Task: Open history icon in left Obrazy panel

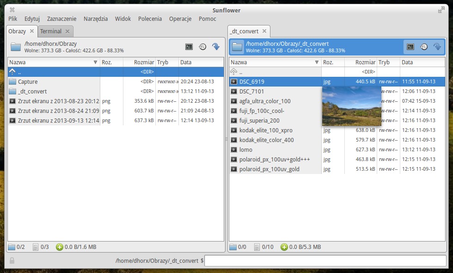Action: (x=202, y=47)
